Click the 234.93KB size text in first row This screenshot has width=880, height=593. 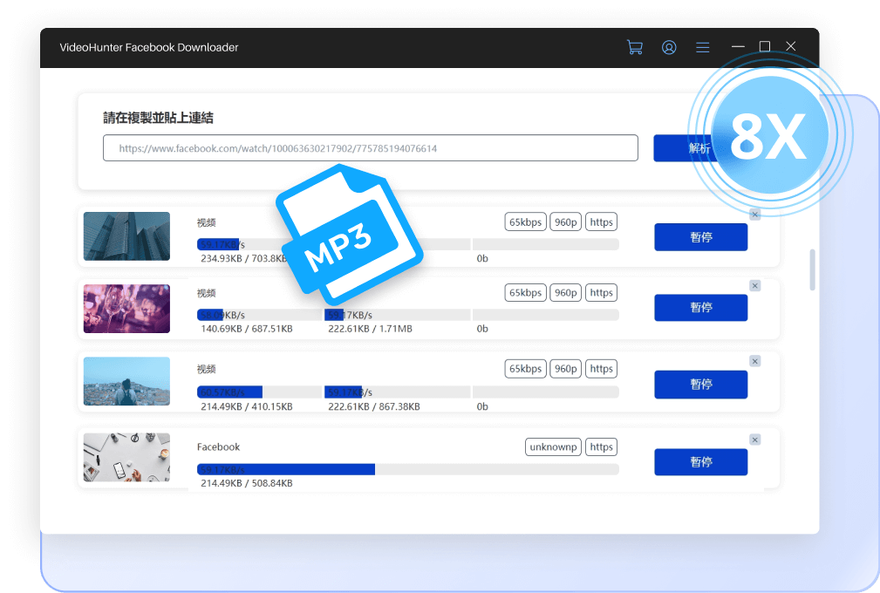tap(222, 259)
